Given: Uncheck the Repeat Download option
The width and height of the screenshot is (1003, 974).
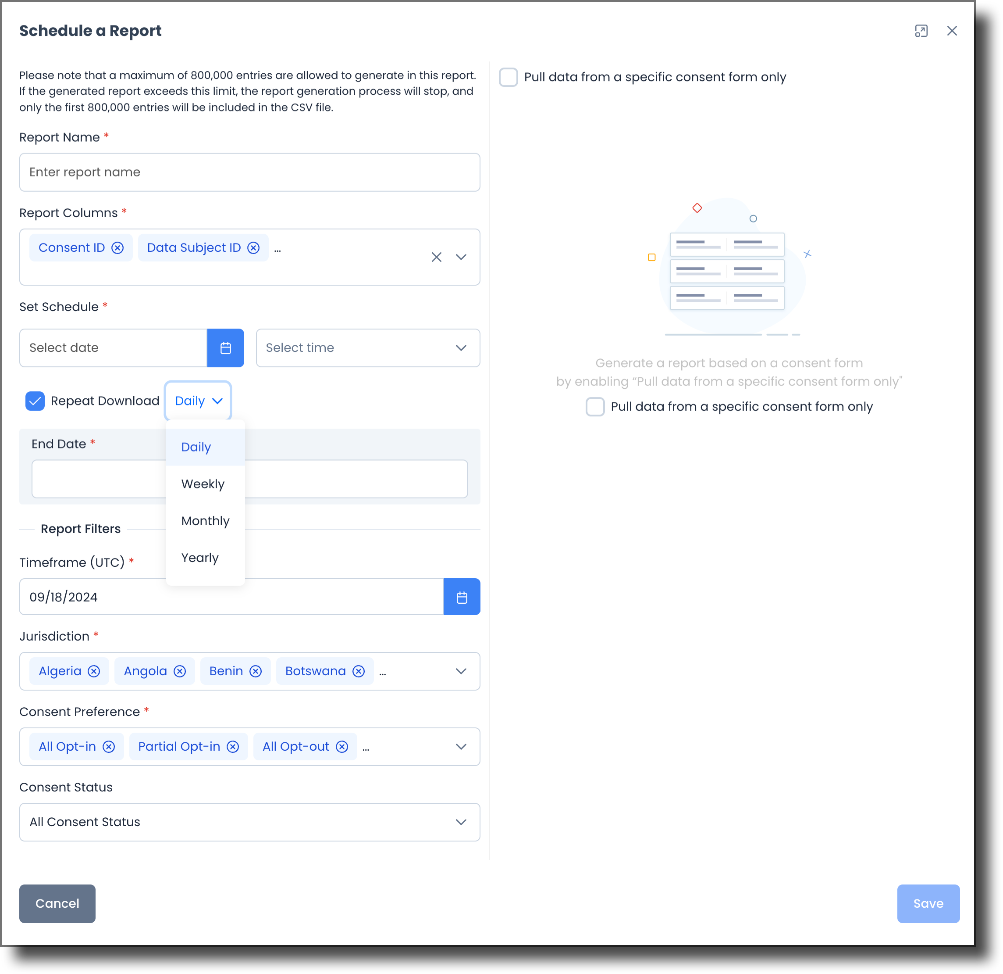Looking at the screenshot, I should [35, 401].
